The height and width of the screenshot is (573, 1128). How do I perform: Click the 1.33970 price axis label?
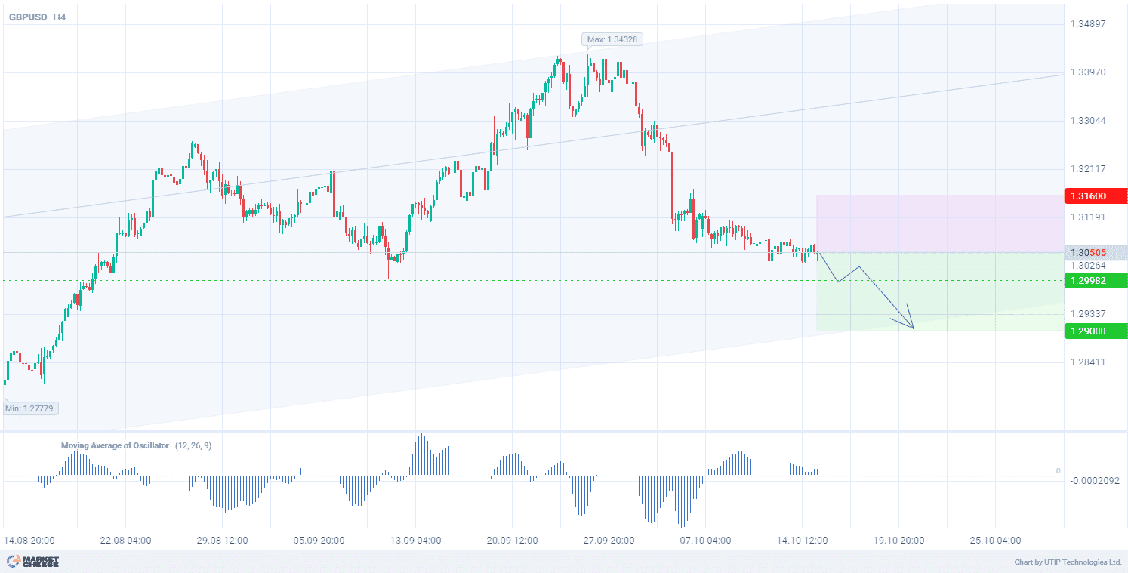(1088, 72)
